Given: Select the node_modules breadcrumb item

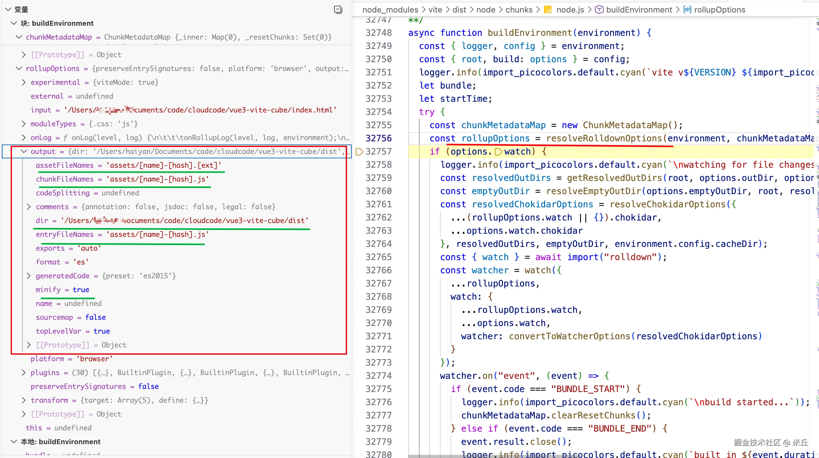Looking at the screenshot, I should pyautogui.click(x=390, y=10).
